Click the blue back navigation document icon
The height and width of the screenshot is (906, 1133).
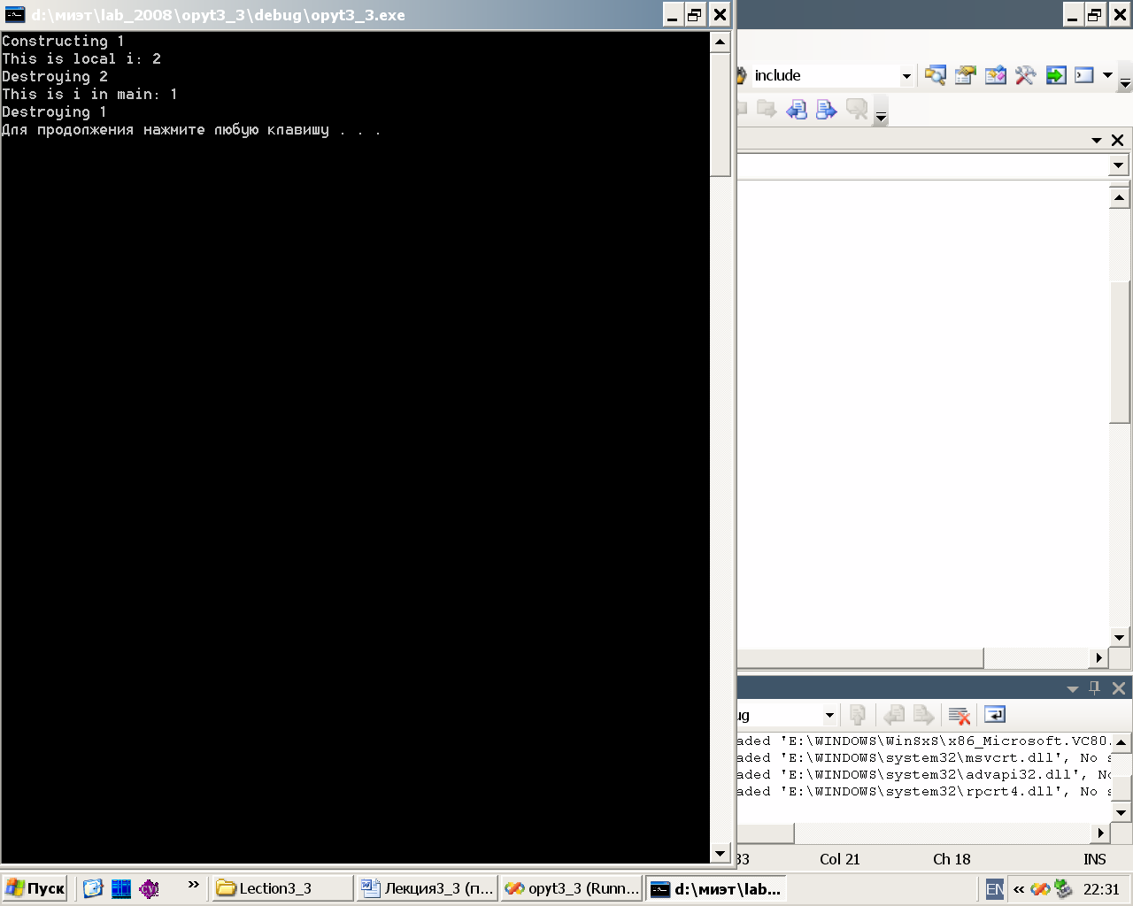tap(797, 109)
